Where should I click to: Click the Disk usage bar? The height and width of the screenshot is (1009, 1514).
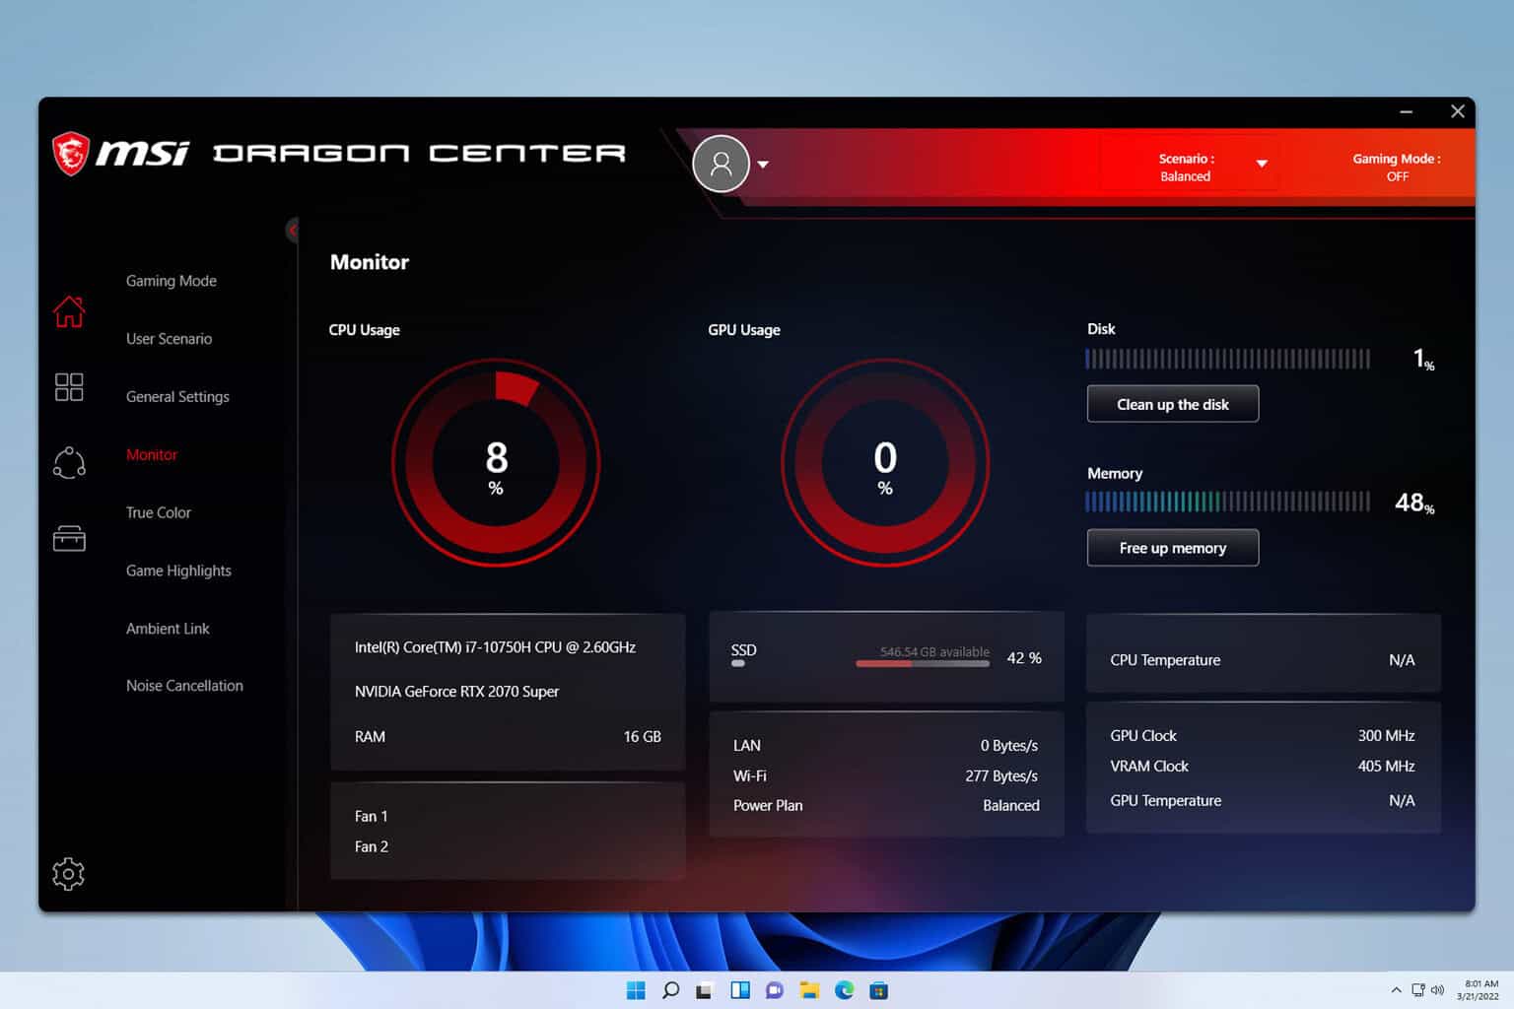pos(1227,359)
